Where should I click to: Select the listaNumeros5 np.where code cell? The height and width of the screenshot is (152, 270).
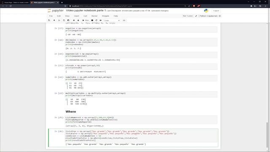141,119
